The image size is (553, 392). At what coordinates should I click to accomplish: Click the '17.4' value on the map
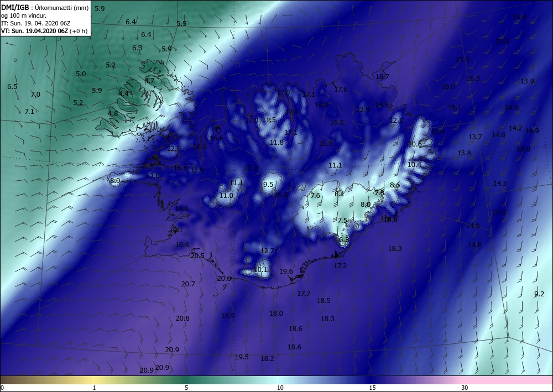291,112
